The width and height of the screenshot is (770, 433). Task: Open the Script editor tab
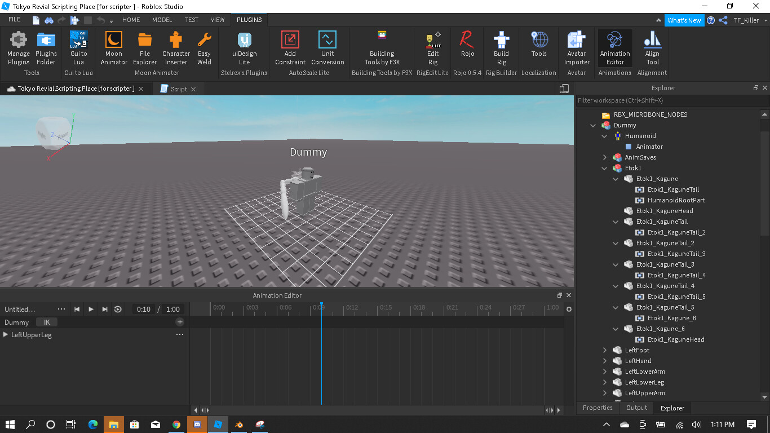click(x=179, y=89)
